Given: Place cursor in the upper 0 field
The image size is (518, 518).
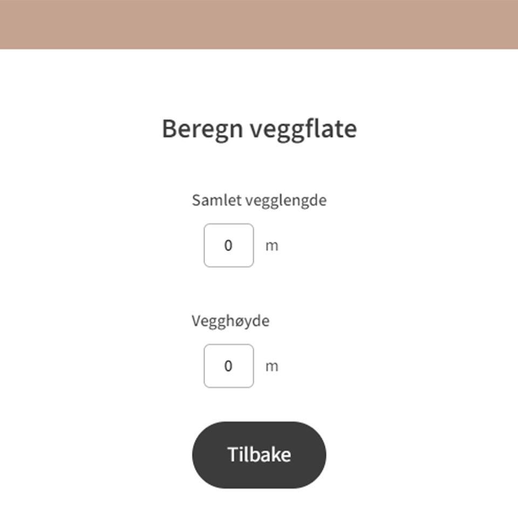Looking at the screenshot, I should [229, 246].
